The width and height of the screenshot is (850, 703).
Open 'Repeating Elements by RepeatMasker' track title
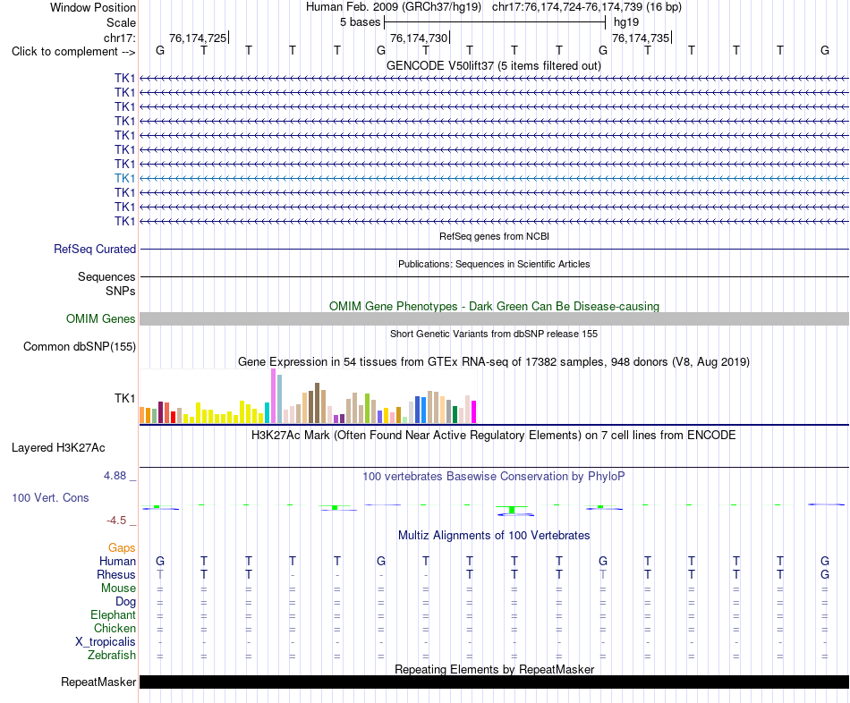(494, 669)
